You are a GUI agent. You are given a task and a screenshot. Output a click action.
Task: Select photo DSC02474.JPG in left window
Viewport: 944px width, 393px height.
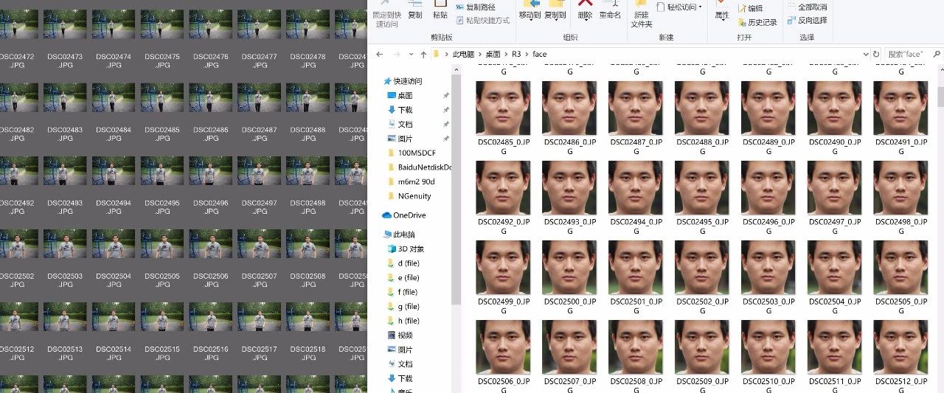click(114, 24)
